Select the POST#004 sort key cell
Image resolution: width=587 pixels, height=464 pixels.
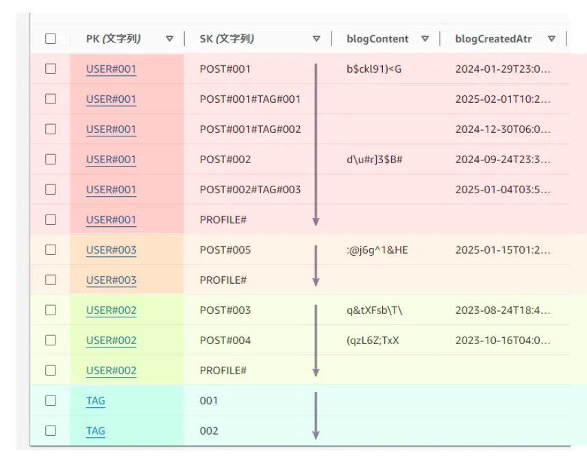tap(225, 340)
